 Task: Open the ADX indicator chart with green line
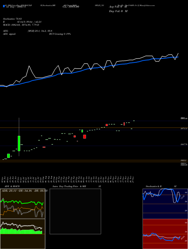(x=23, y=204)
